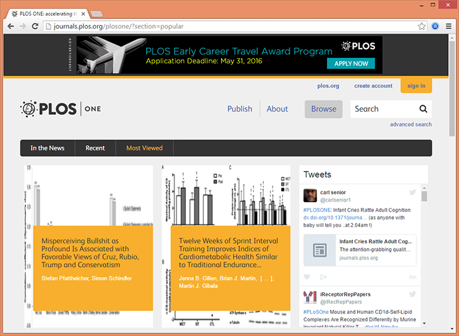Screen dimensions: 459x336
Task: Click carl senior's profile avatar
Action: (x=310, y=196)
